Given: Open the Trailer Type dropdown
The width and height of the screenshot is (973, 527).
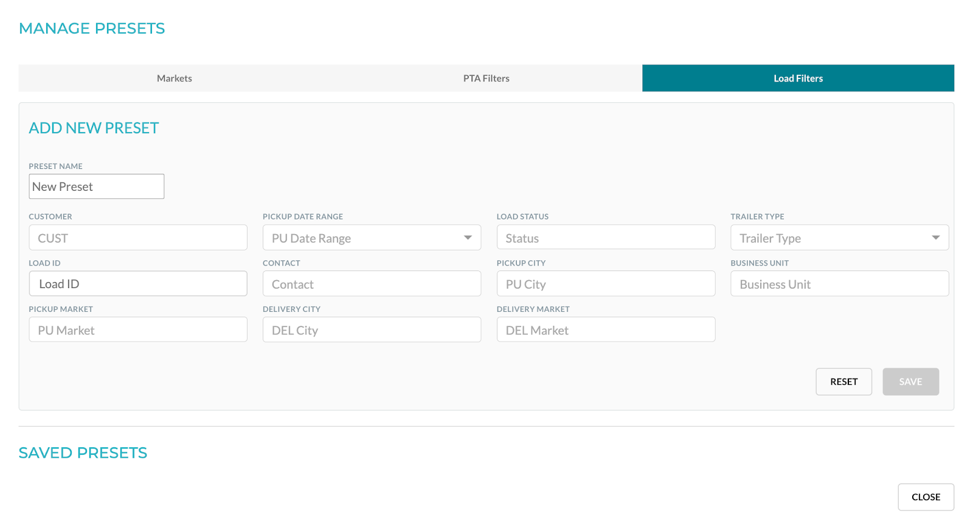Looking at the screenshot, I should [x=839, y=238].
